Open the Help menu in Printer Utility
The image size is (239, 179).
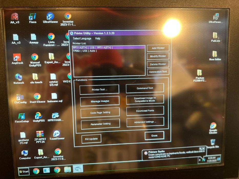coord(98,39)
